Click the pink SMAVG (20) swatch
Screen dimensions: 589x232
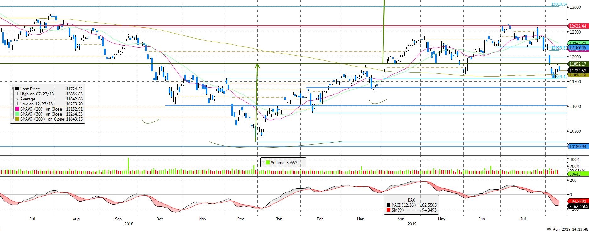click(17, 109)
